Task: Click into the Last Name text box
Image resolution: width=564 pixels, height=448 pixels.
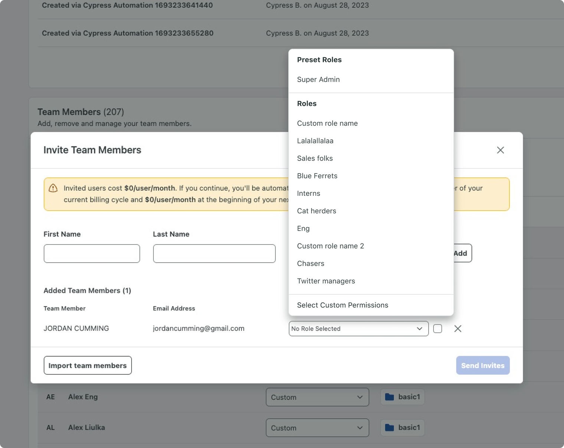Action: [214, 253]
